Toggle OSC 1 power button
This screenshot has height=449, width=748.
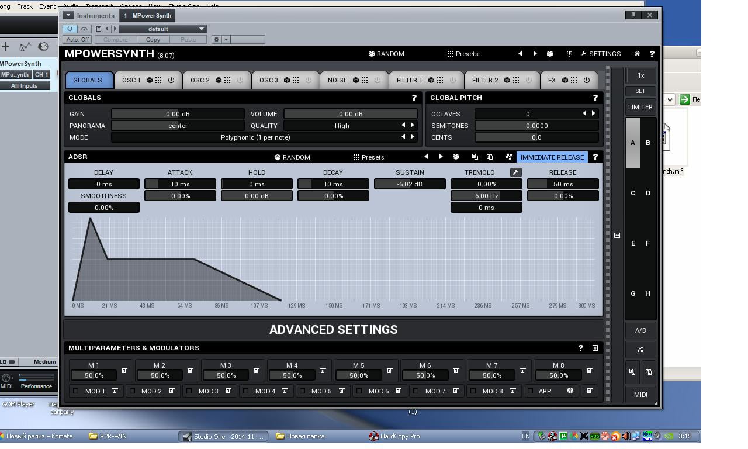[x=171, y=80]
